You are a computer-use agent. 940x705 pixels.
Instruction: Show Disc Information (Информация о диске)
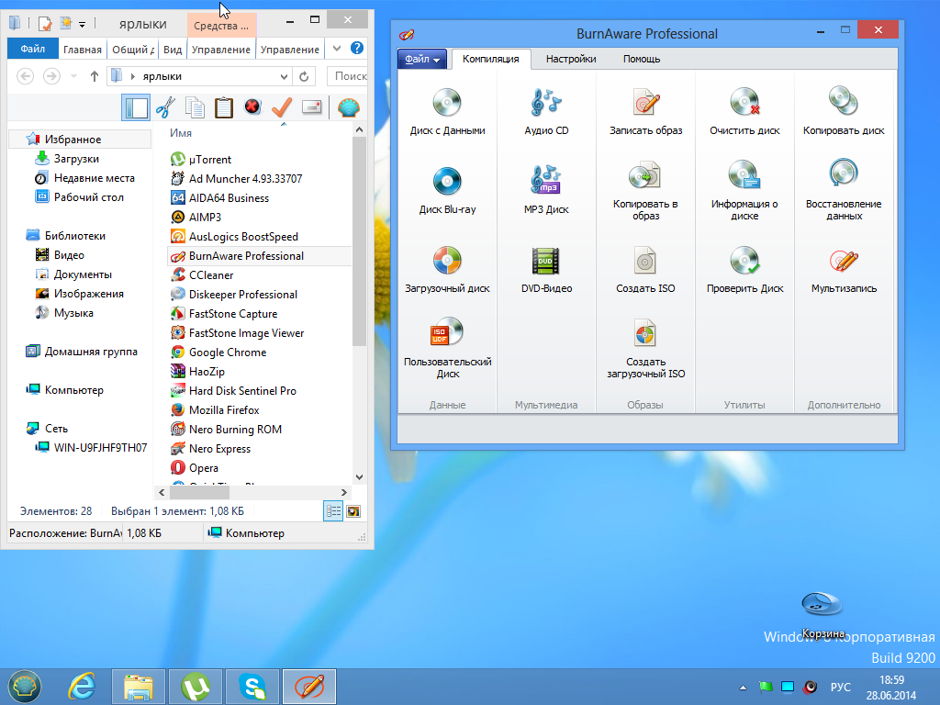pyautogui.click(x=744, y=191)
